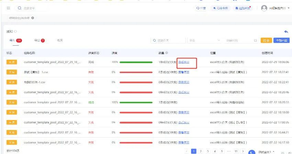Open 查看原因 link for 16:44:21 row
Viewport: 292px width, 154px height.
184,132
